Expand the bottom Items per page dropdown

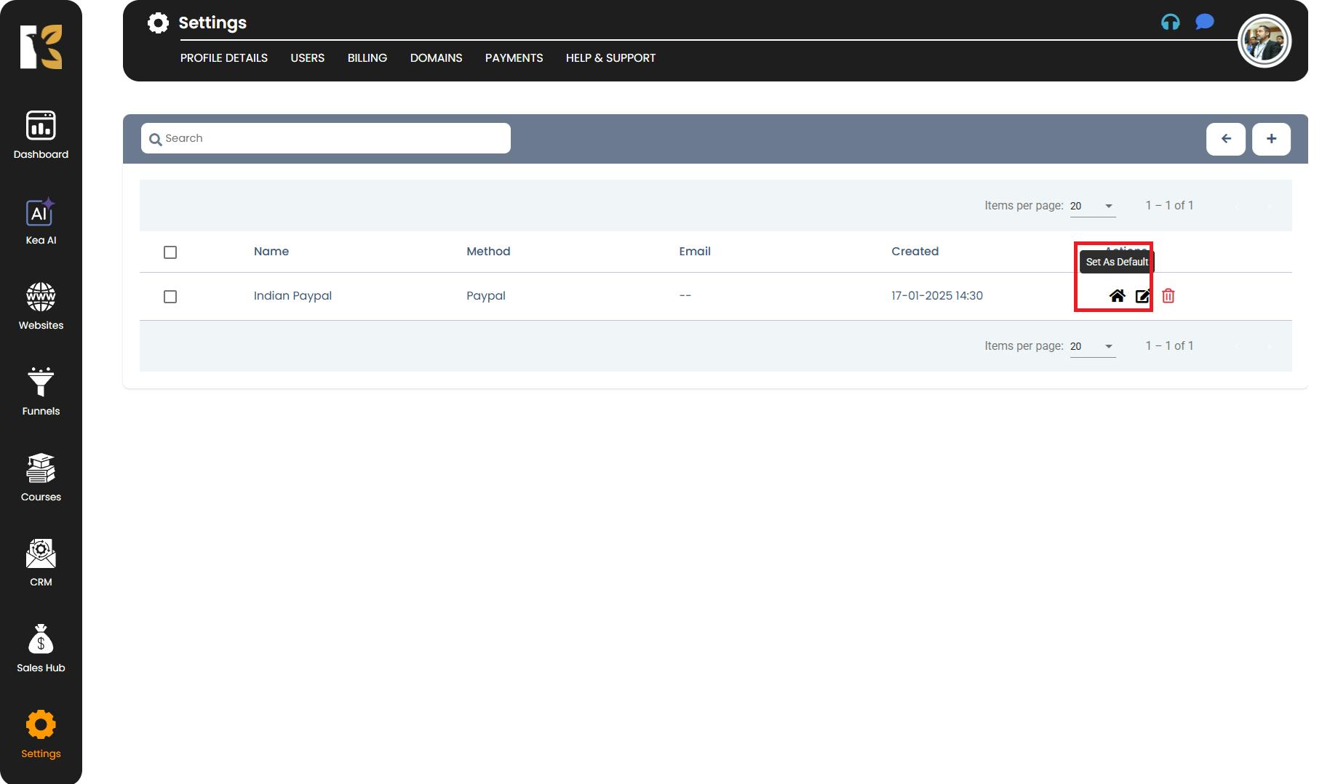[1093, 346]
